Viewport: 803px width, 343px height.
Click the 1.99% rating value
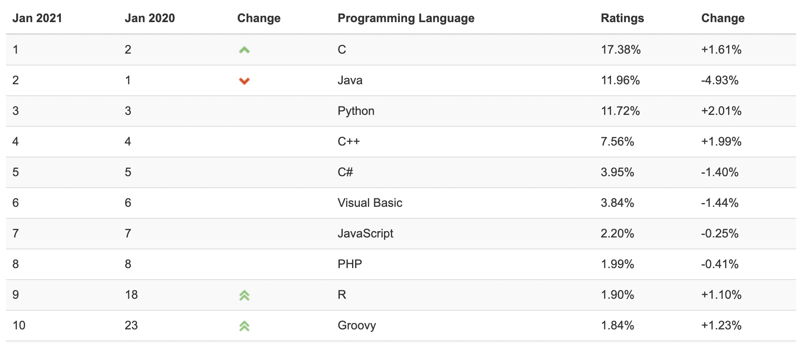pos(617,264)
